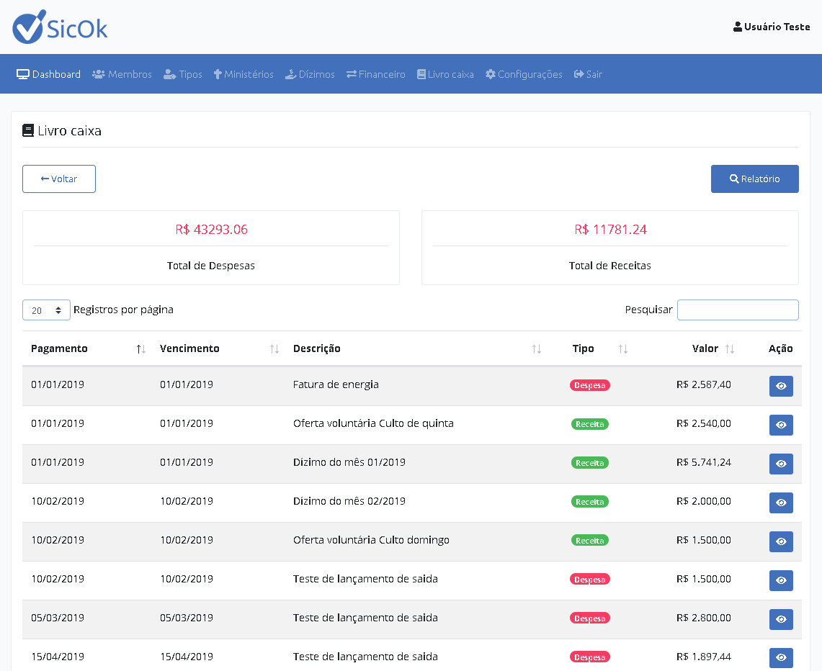View the R$ 1.500,00 Despesa entry
This screenshot has width=822, height=671.
point(781,580)
